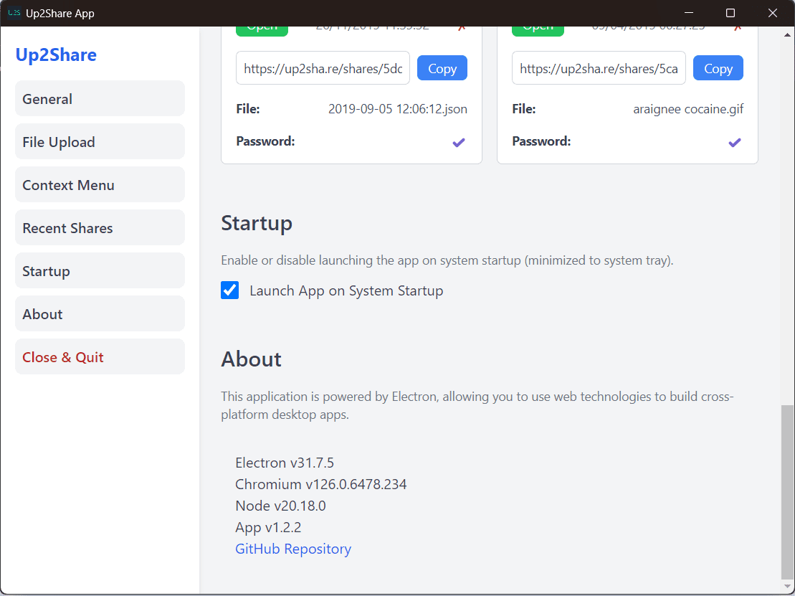
Task: Open the GitHub Repository link
Action: (x=293, y=549)
